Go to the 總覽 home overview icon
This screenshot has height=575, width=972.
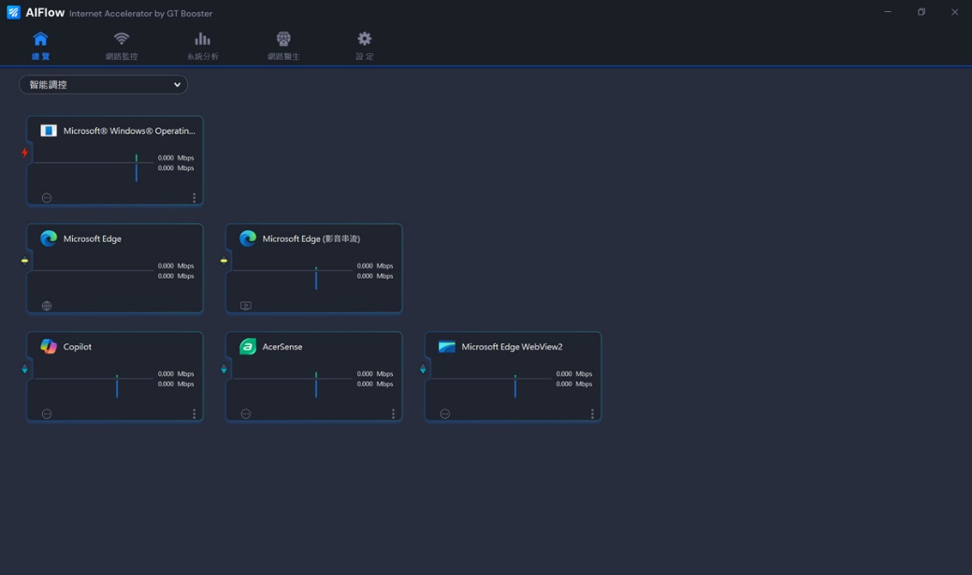click(x=40, y=44)
